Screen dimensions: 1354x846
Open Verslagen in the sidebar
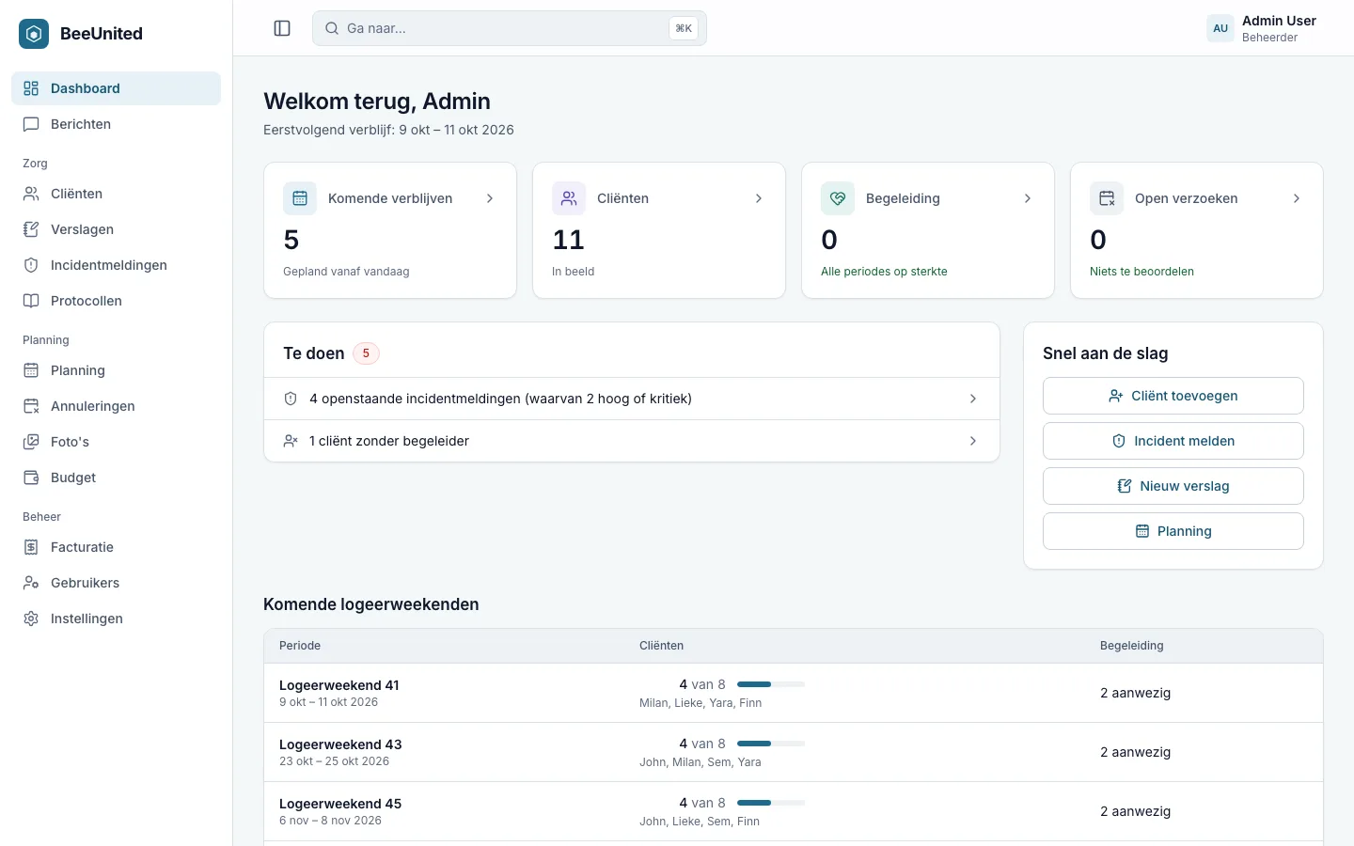[x=116, y=229]
